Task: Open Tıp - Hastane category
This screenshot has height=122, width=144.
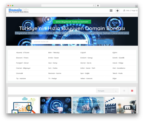Action: tap(21, 78)
